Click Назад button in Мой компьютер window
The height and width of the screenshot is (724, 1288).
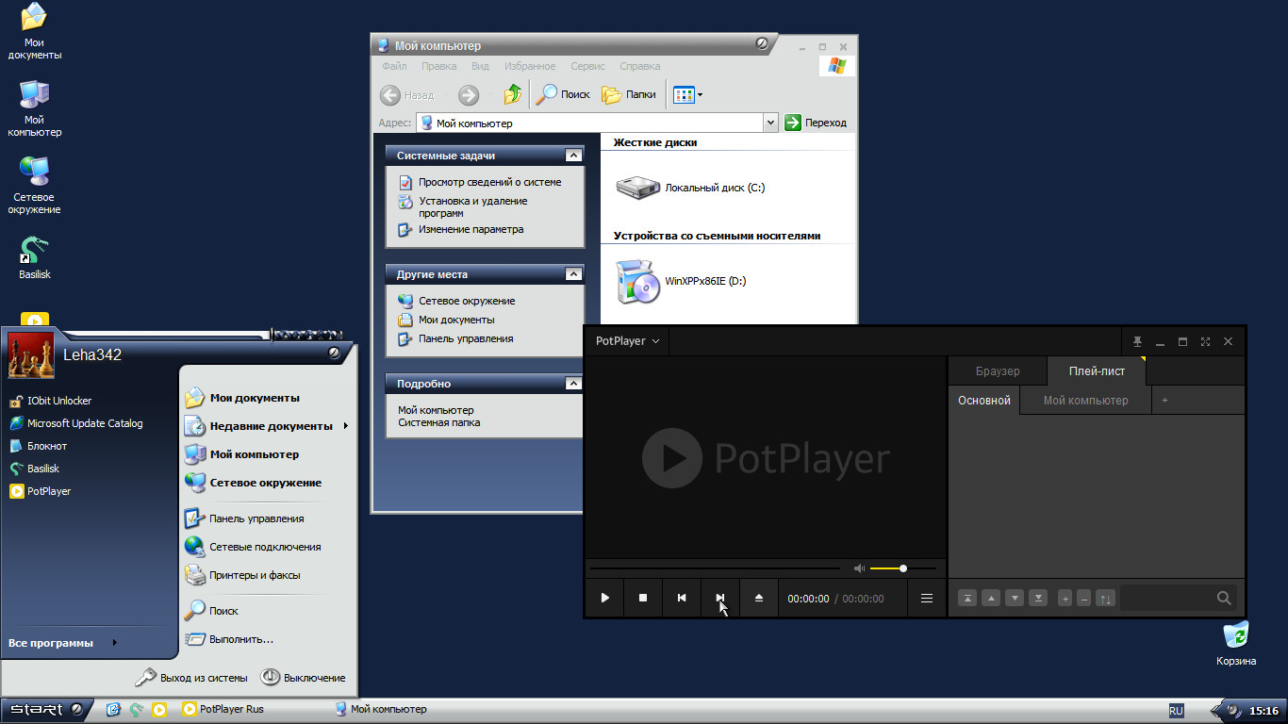coord(407,95)
